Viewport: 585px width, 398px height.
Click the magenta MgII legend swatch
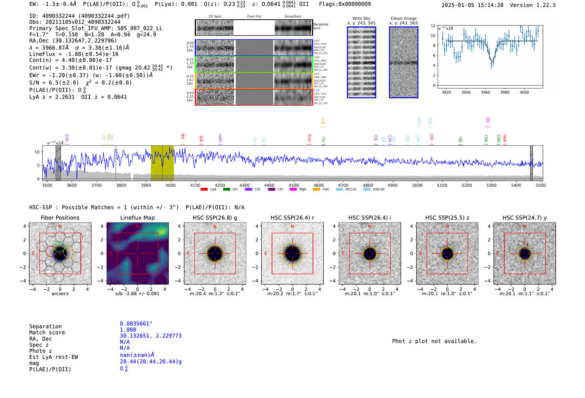(293, 189)
